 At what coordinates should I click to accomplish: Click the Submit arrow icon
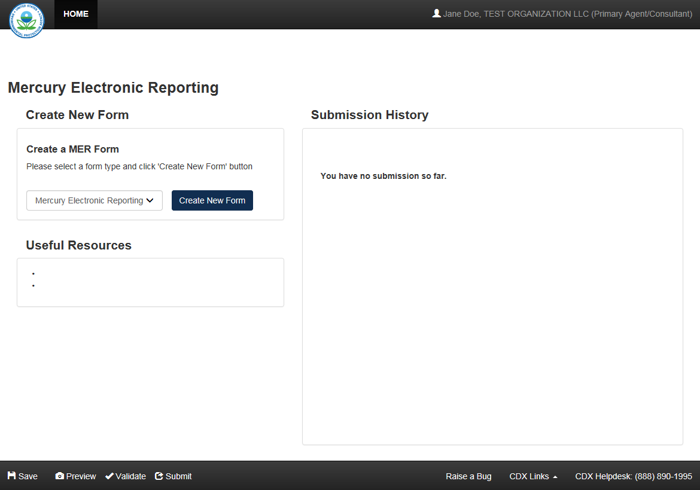[159, 476]
